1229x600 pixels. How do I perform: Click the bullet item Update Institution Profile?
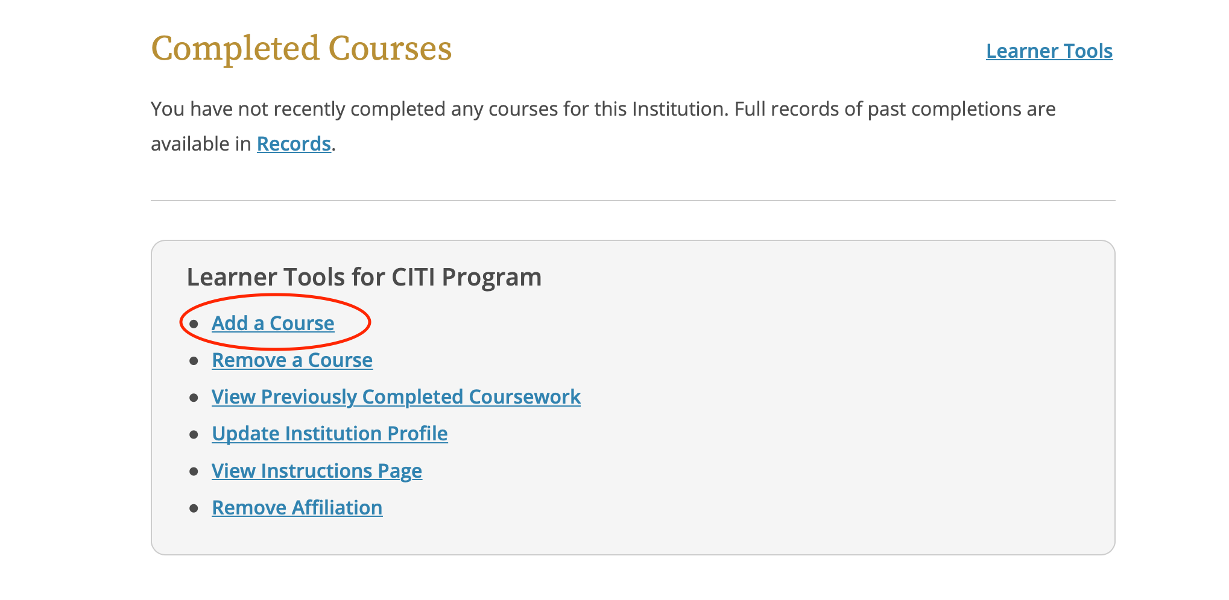click(x=329, y=433)
